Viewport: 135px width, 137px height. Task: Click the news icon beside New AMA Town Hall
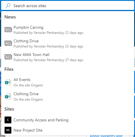click(8, 57)
